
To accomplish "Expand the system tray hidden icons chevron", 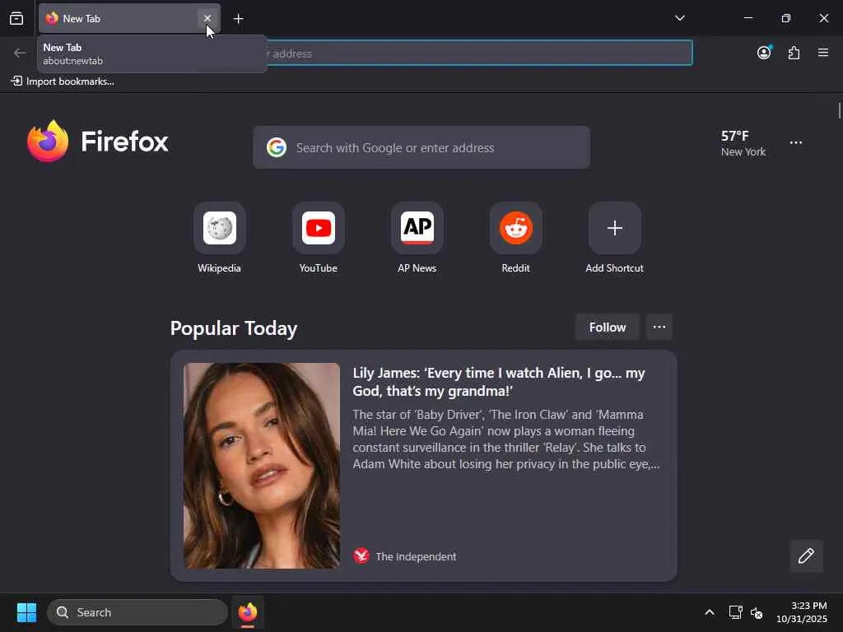I will click(x=710, y=612).
